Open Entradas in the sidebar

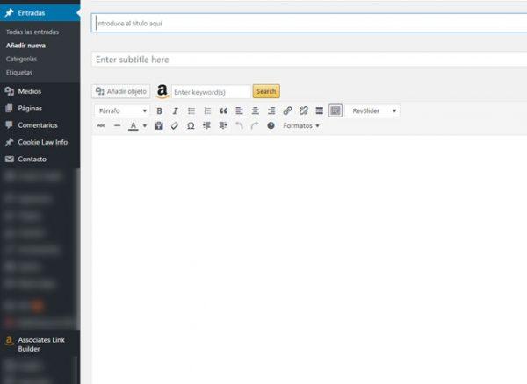click(x=40, y=13)
